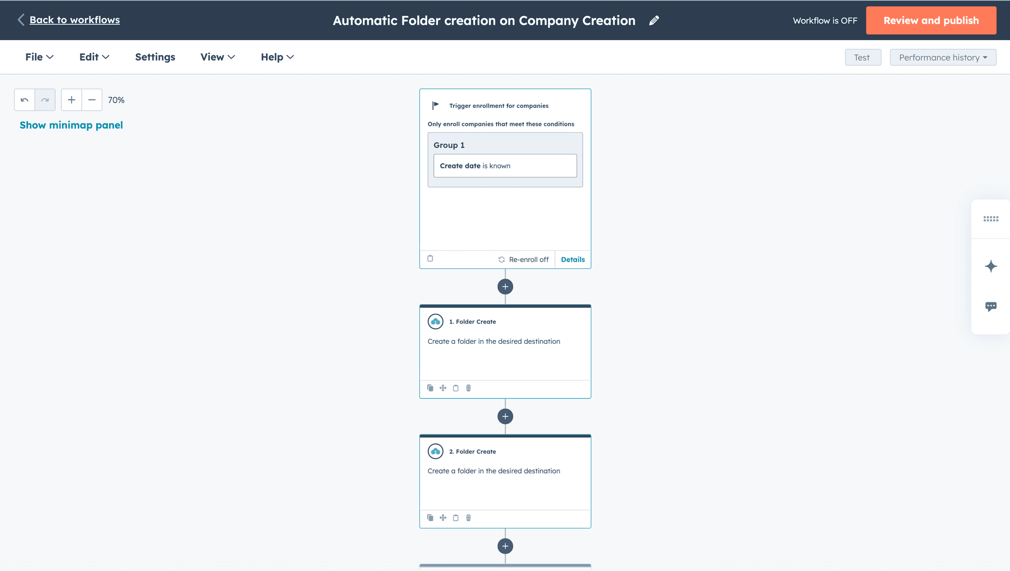Open the View menu
This screenshot has width=1010, height=571.
tap(217, 57)
